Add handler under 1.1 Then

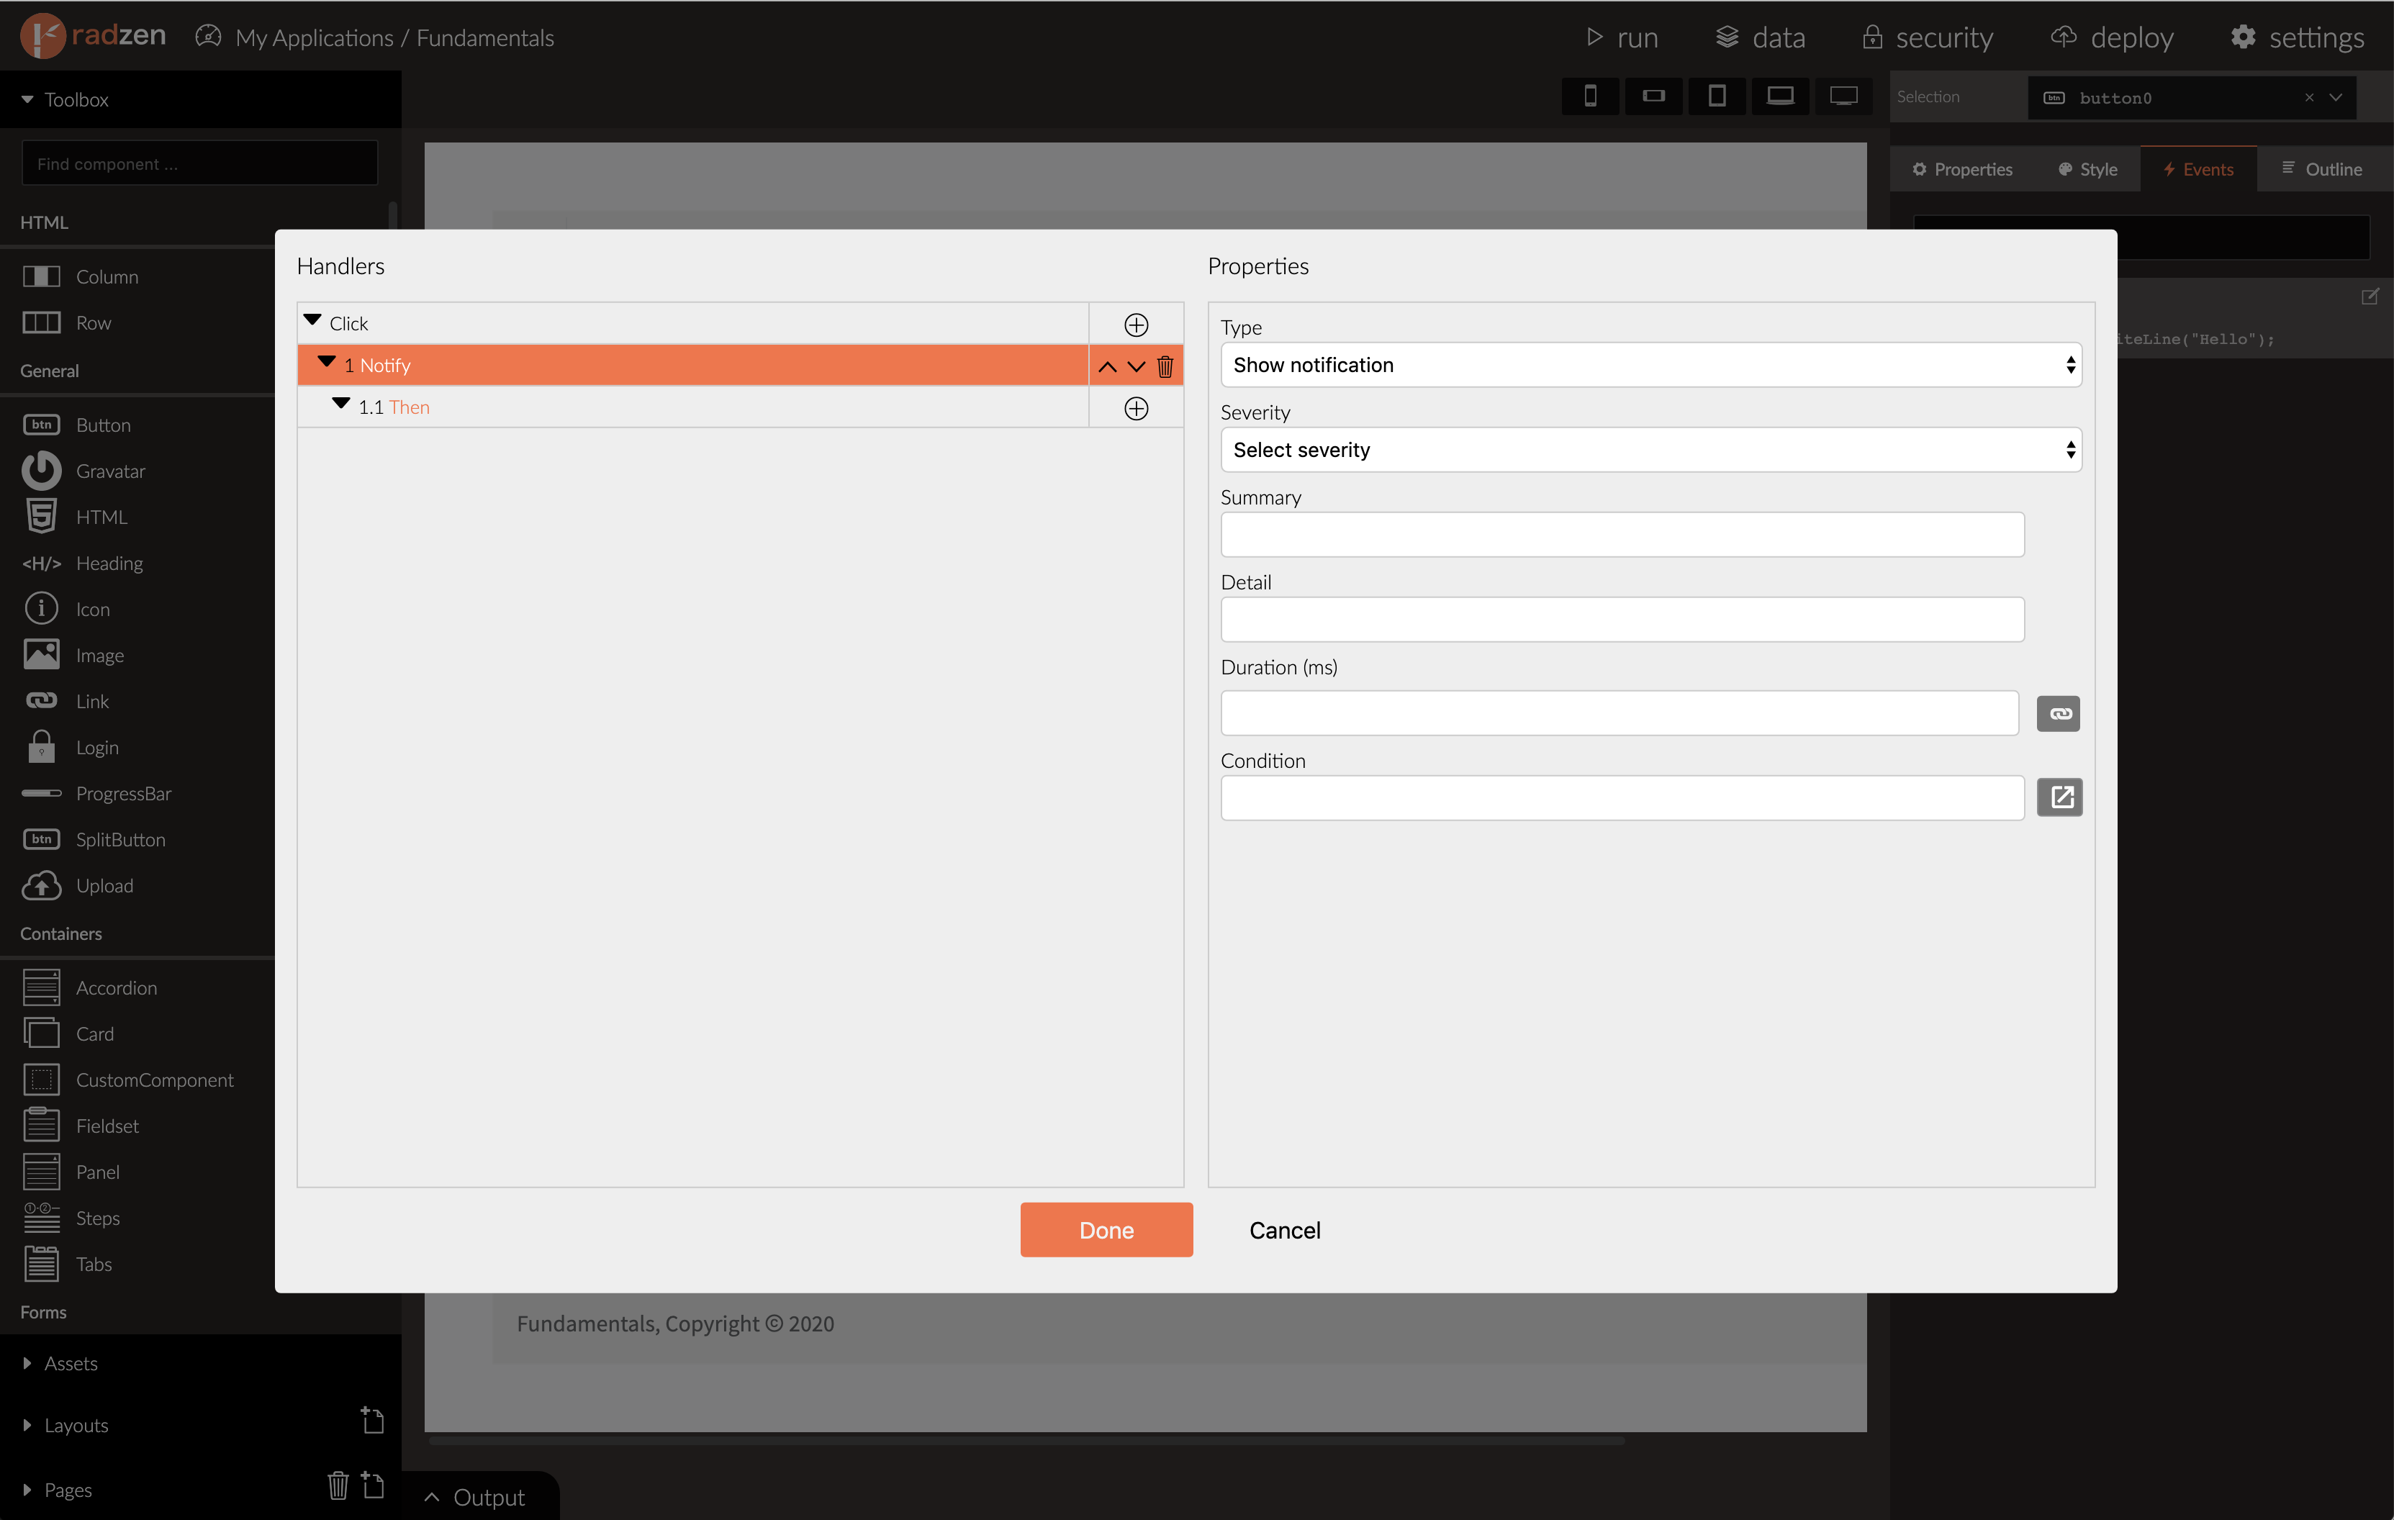click(1135, 409)
